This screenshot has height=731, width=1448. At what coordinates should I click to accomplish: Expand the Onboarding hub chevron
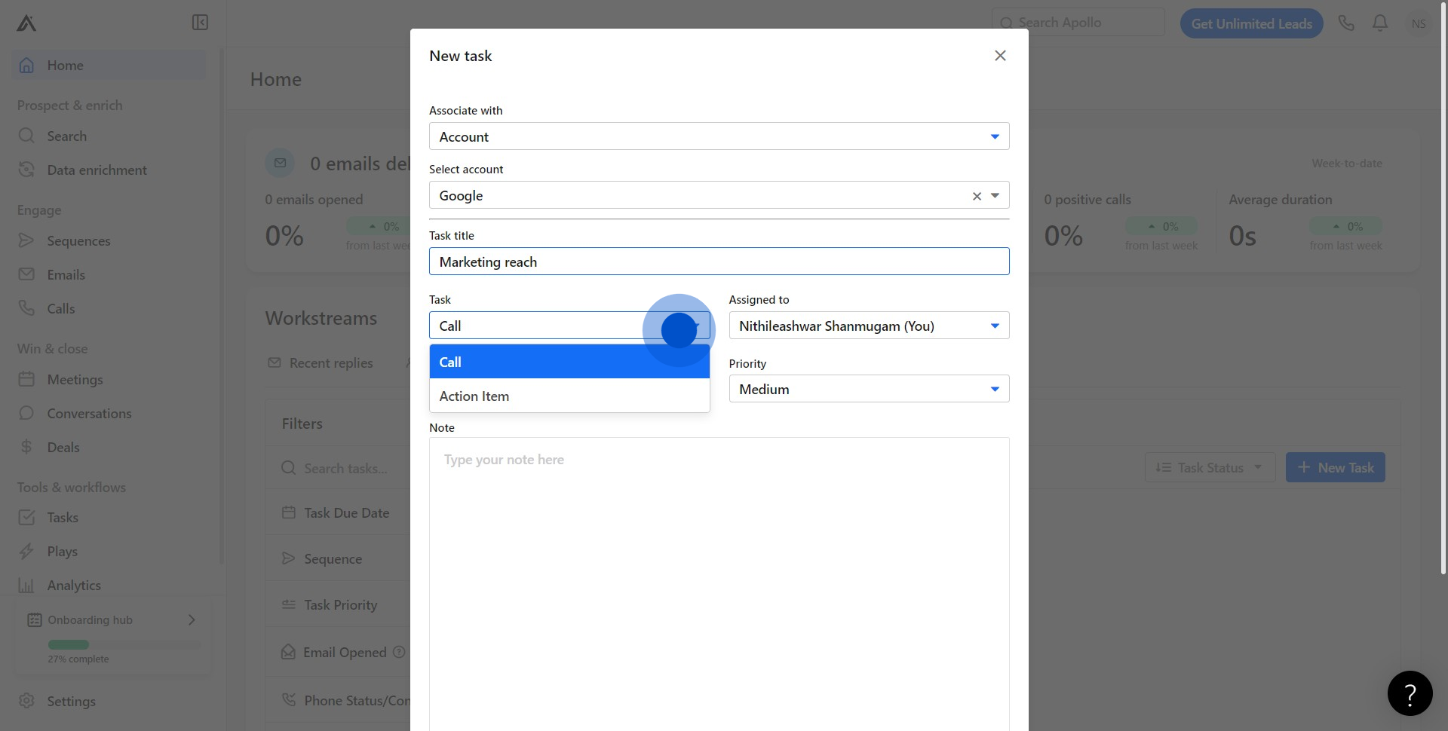[x=192, y=619]
